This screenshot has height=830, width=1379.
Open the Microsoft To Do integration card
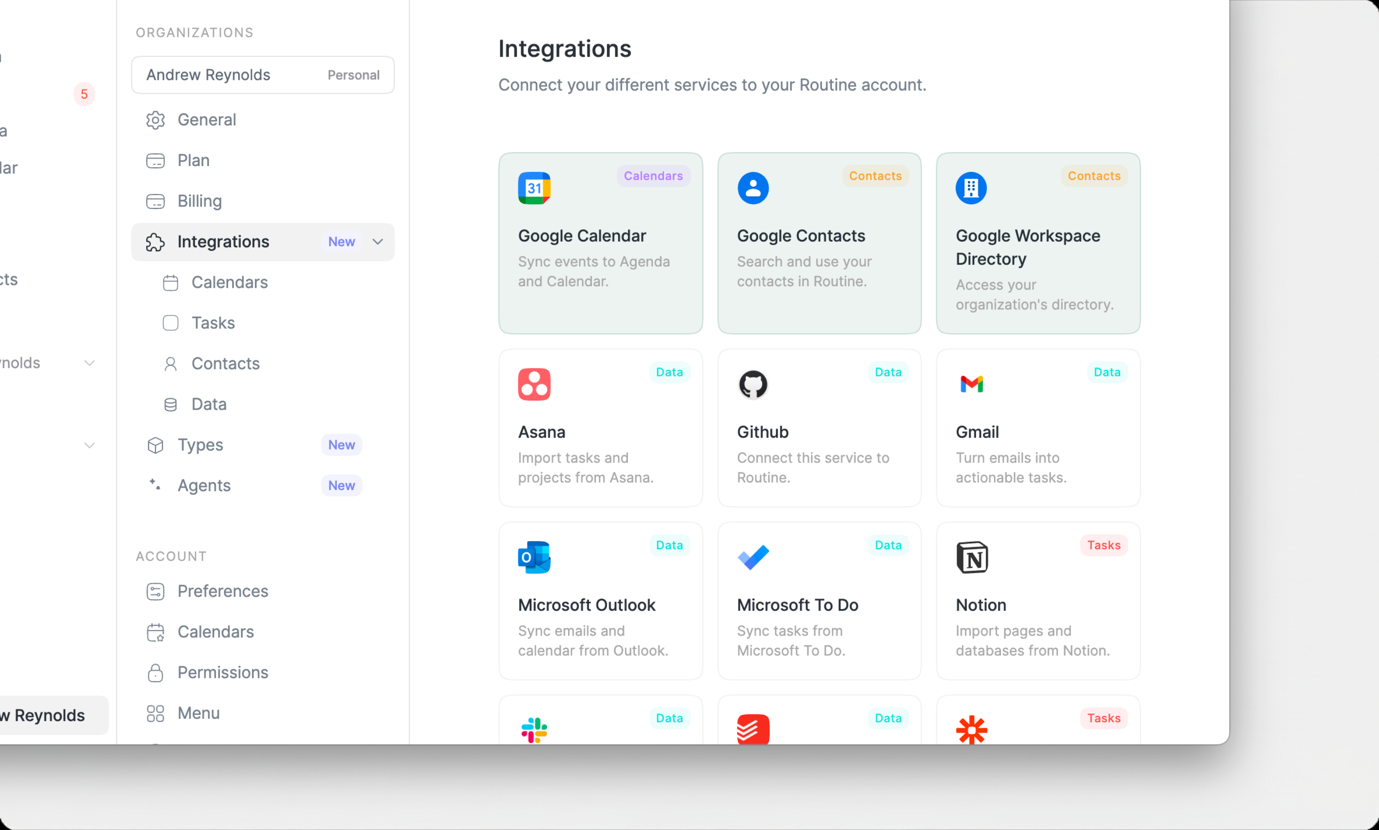(x=819, y=601)
